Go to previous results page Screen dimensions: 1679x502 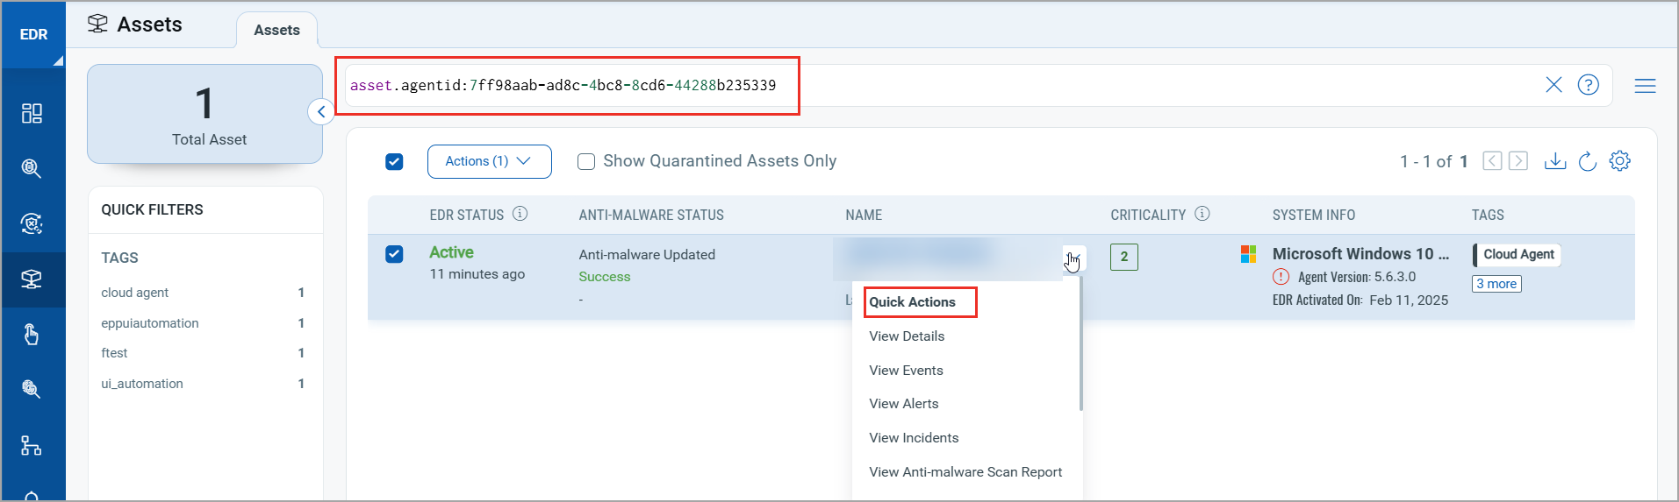(x=1492, y=161)
